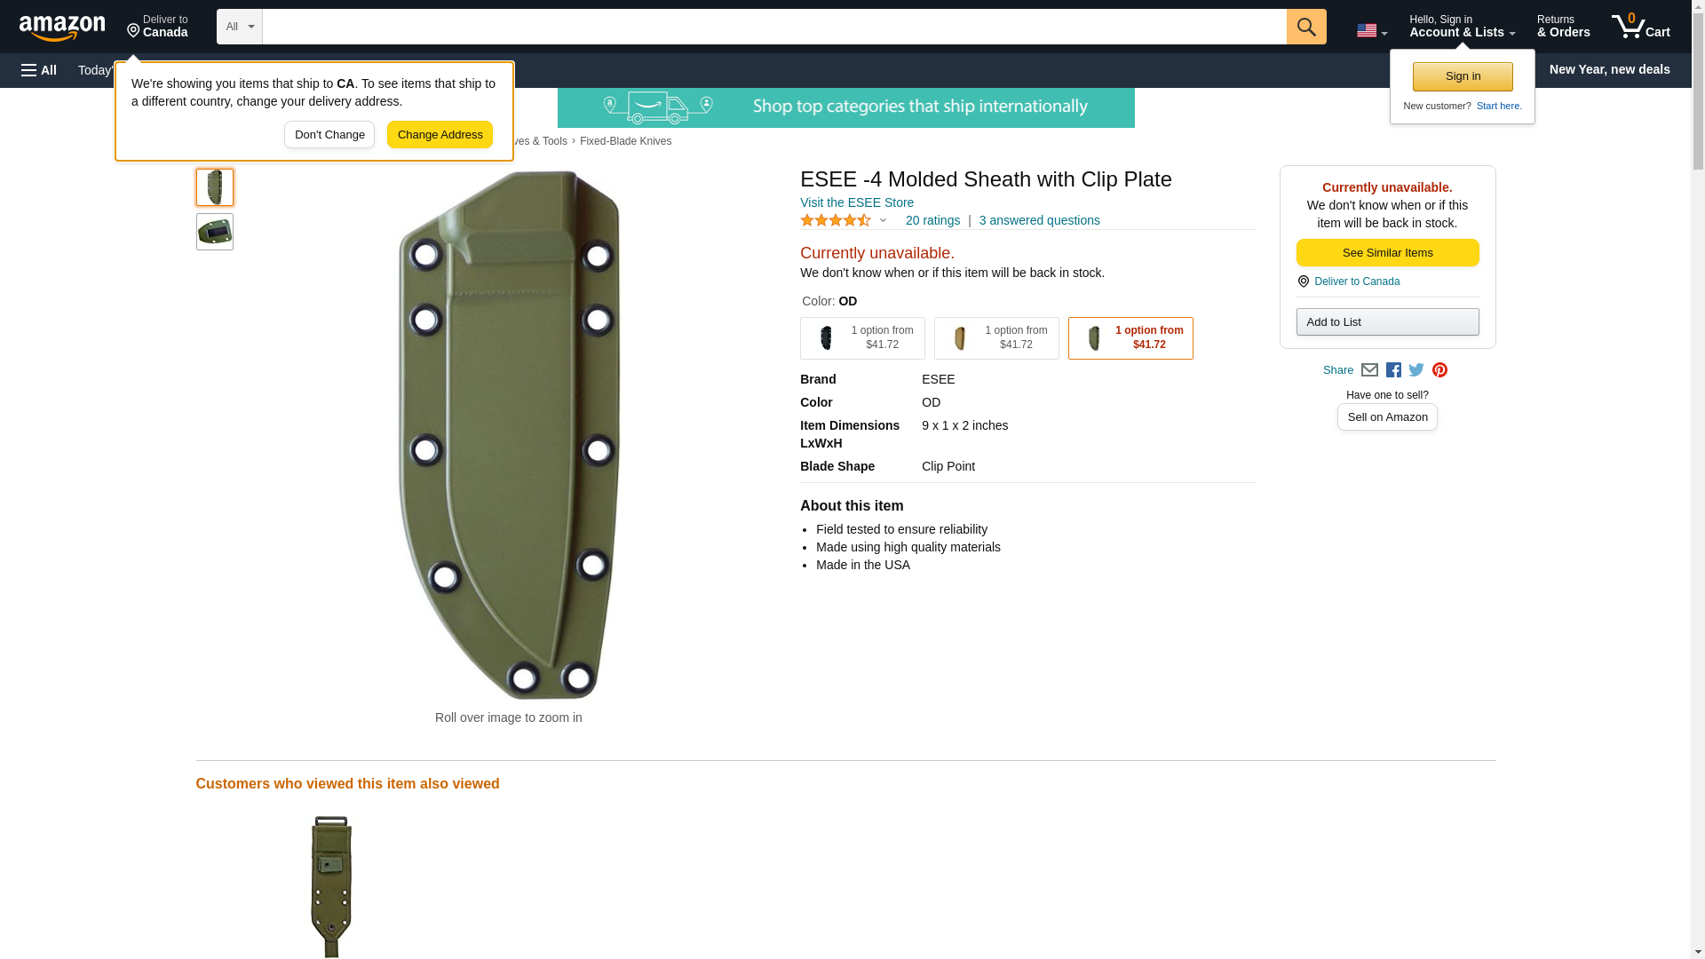Screen dimensions: 1705x959
Task: Visit the ESEE Store link
Action: point(856,202)
